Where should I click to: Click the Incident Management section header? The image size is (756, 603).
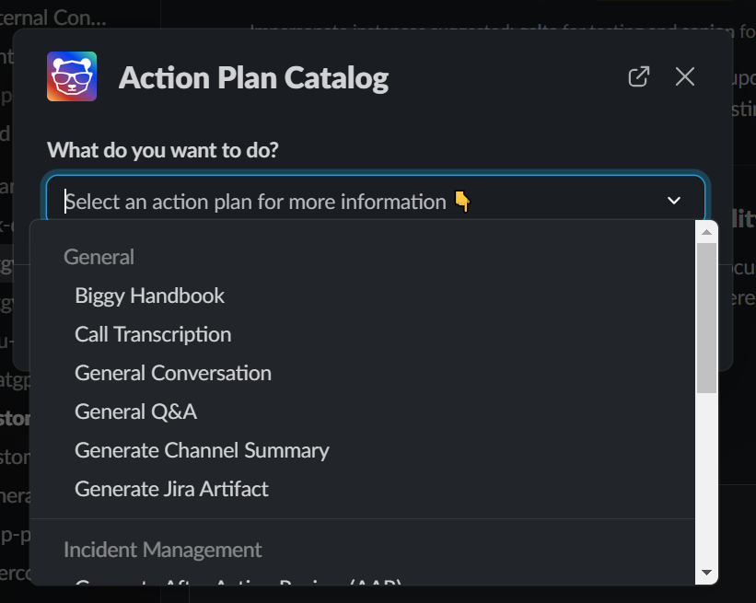click(x=162, y=550)
